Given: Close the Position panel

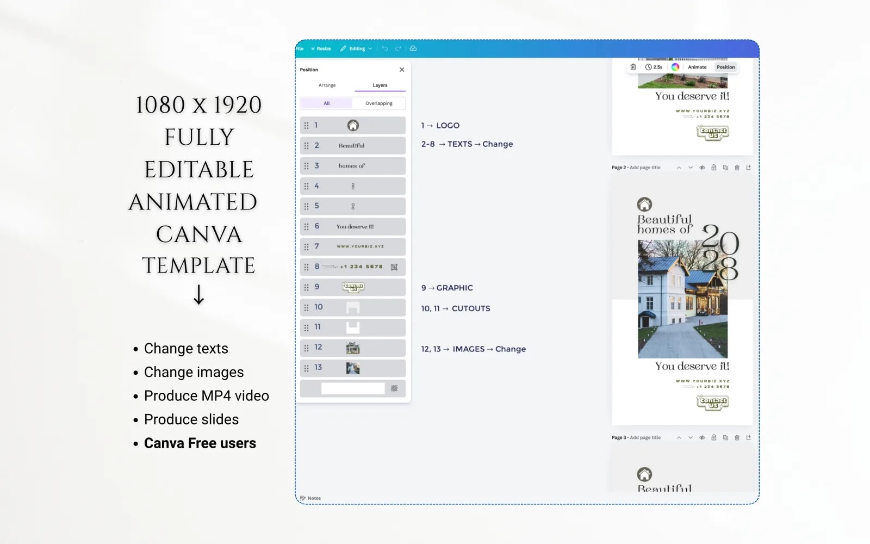Looking at the screenshot, I should (x=402, y=70).
